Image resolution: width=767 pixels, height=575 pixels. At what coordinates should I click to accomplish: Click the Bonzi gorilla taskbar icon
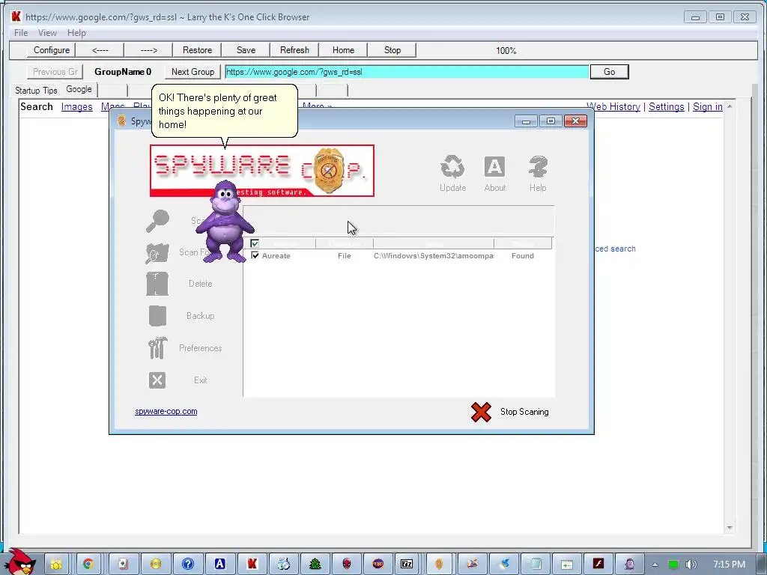pyautogui.click(x=630, y=564)
